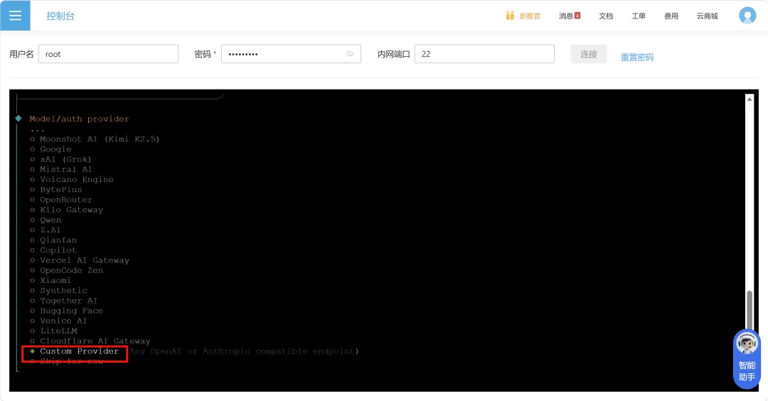Focus the 内网端口 port field
Screen dimensions: 768x401
(x=484, y=54)
